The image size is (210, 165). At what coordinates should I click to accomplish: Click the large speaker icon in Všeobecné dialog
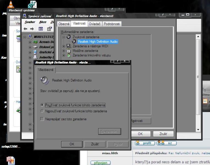point(44,80)
